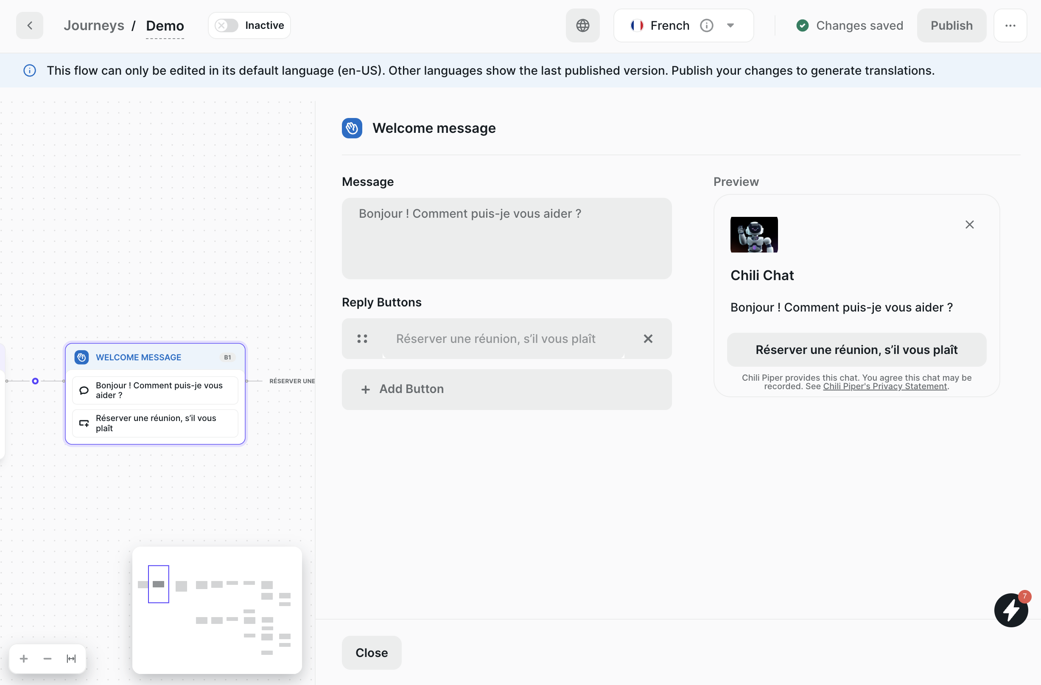
Task: Open the French language dropdown
Action: [730, 25]
